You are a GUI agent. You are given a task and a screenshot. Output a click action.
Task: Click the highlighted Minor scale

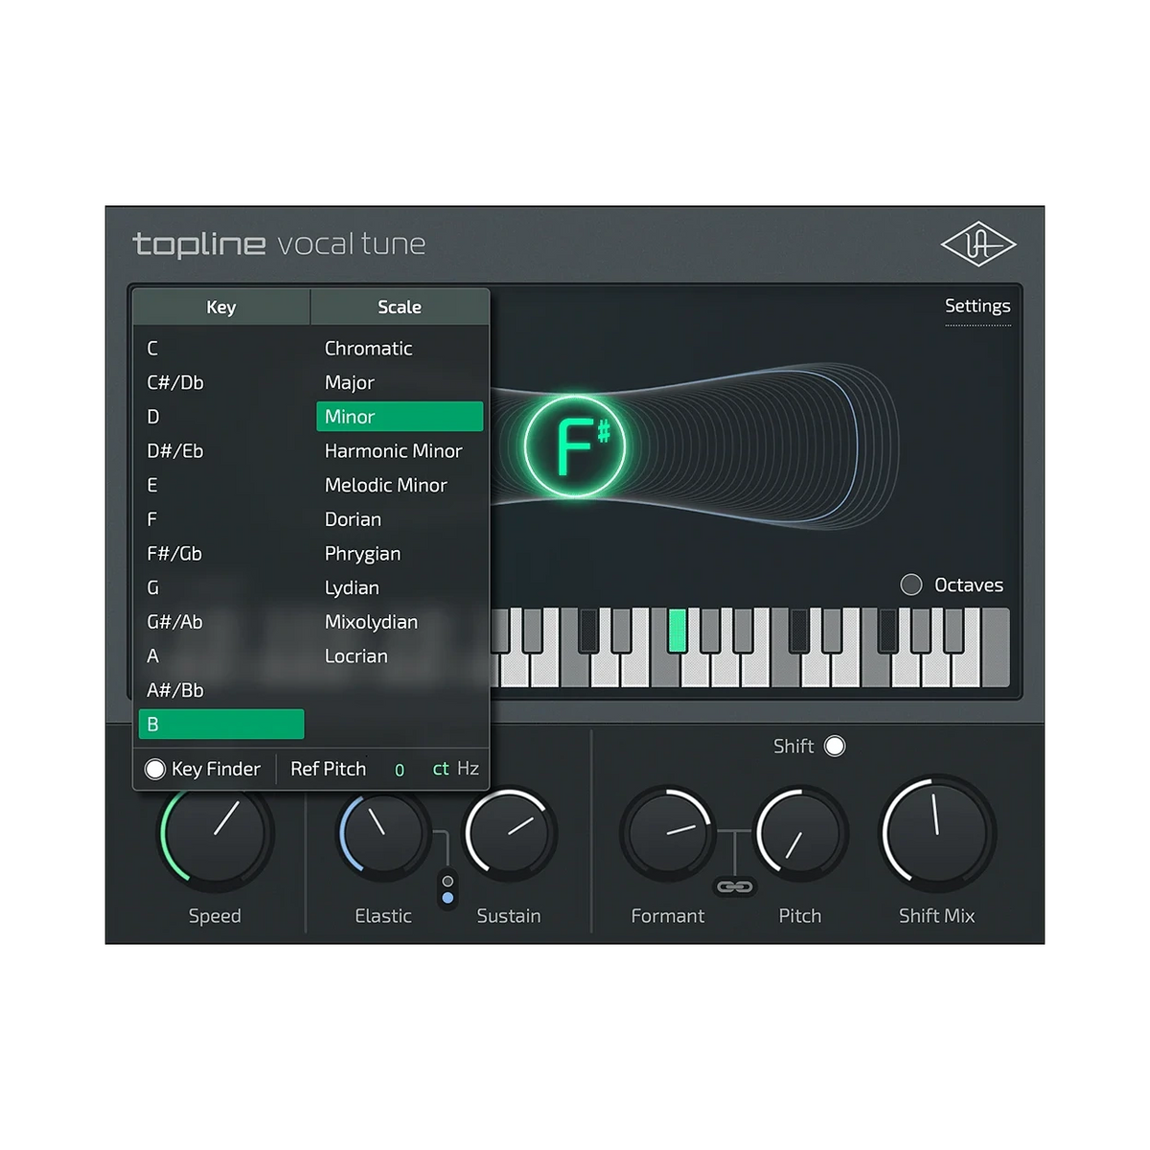coord(400,417)
